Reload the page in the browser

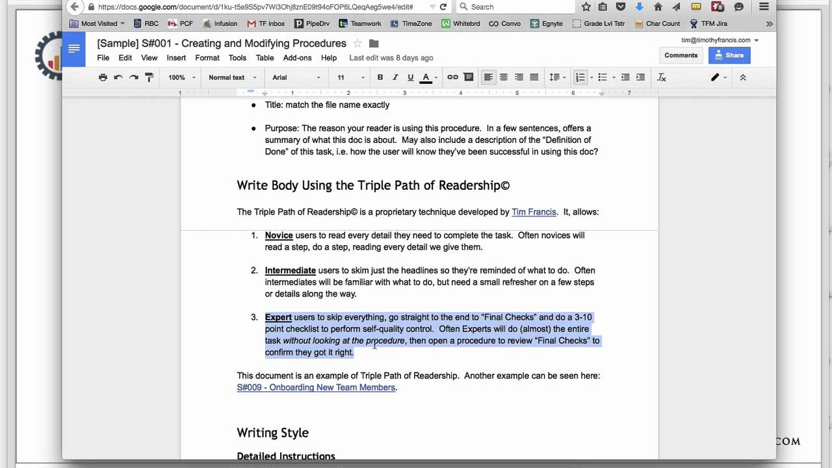[443, 6]
